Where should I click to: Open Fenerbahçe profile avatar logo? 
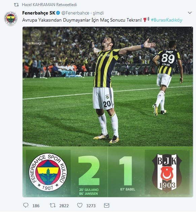(x=11, y=18)
